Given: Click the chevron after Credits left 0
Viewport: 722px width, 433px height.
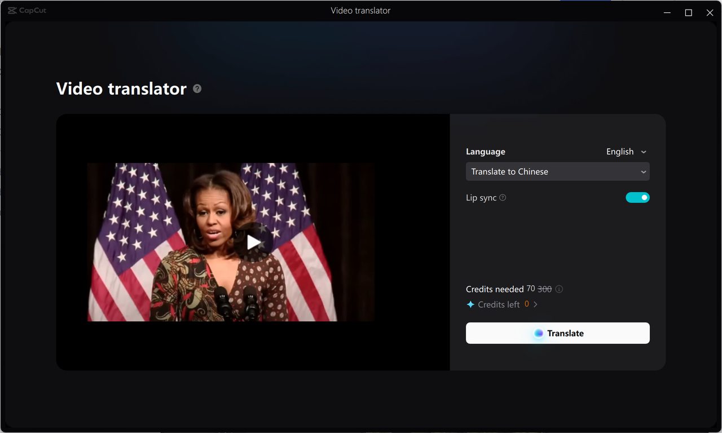Looking at the screenshot, I should pyautogui.click(x=535, y=304).
